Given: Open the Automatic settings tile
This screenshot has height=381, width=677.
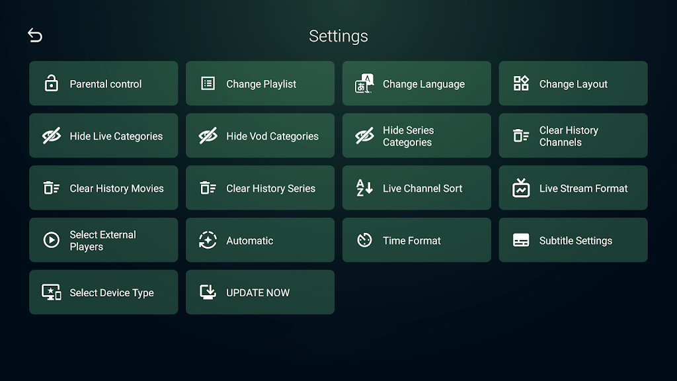Looking at the screenshot, I should coord(260,240).
